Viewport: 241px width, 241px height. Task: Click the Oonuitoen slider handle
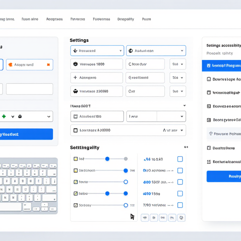126,171
